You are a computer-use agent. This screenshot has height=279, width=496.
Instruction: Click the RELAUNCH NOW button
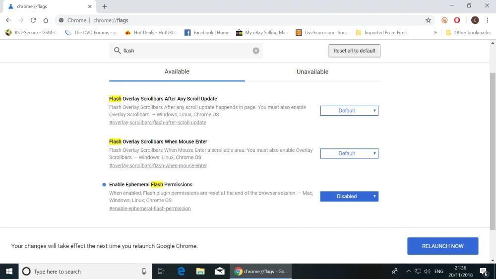click(x=442, y=246)
